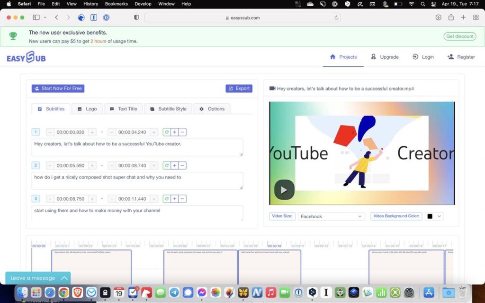Expand the Leave a message chat widget
Screen dimensions: 485x303
tap(38, 278)
